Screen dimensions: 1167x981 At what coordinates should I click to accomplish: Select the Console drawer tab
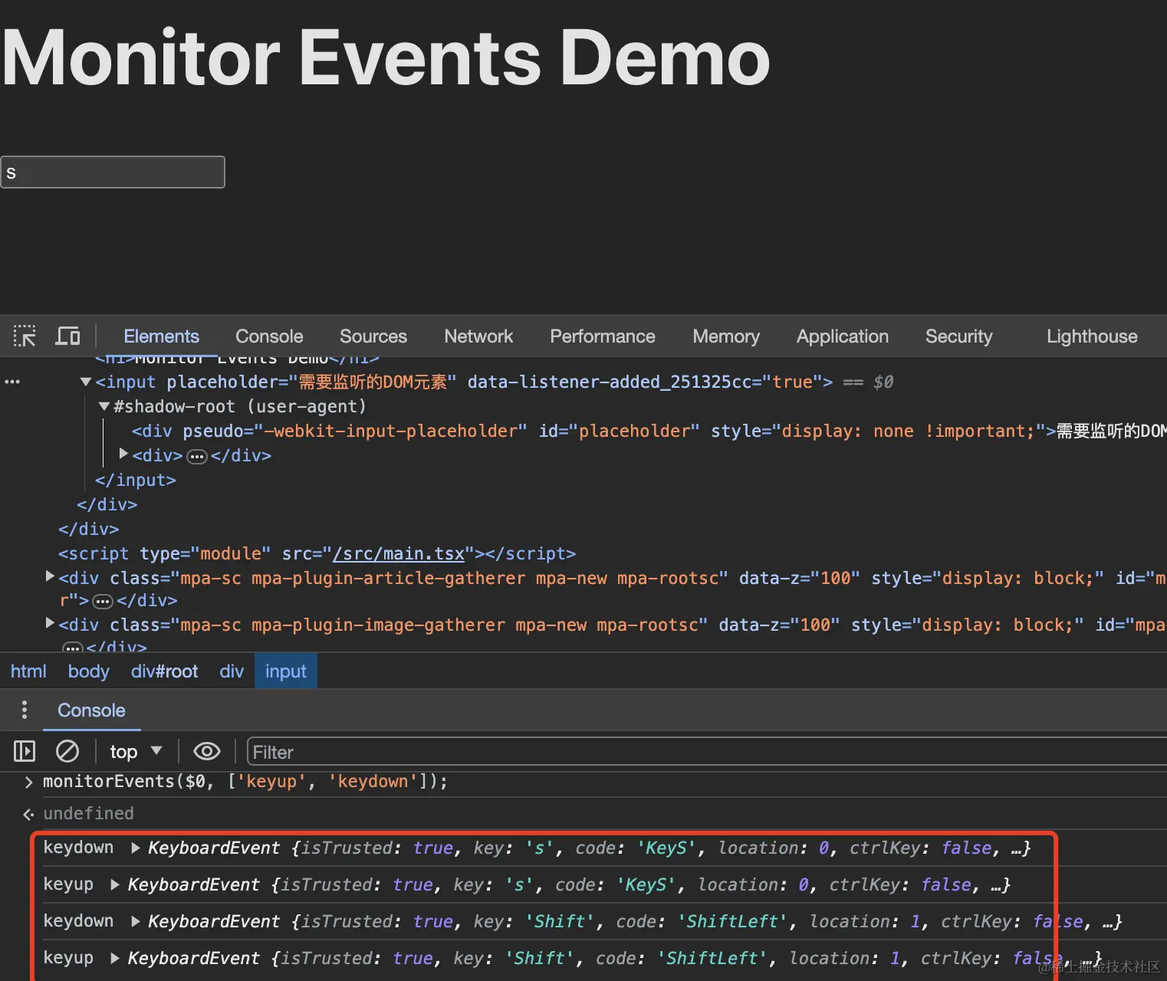[x=91, y=710]
